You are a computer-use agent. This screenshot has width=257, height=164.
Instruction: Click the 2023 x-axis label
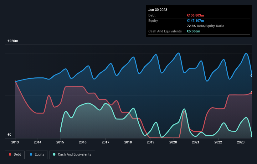[241, 142]
